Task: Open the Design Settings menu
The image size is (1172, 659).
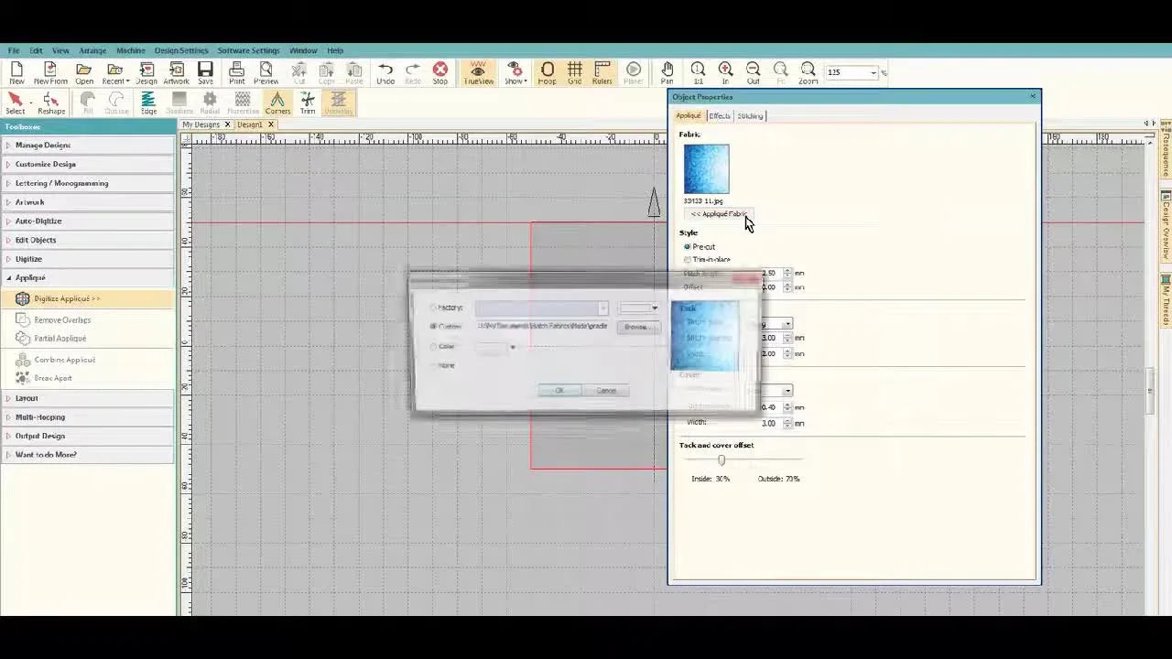Action: point(181,50)
